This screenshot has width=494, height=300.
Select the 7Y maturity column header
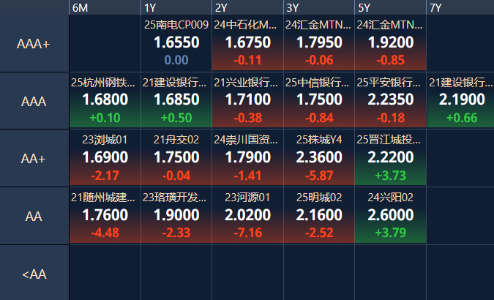[459, 7]
